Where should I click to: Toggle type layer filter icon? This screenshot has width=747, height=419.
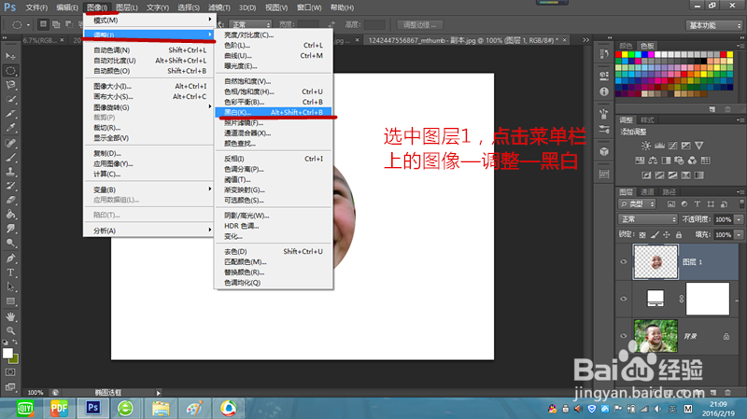[x=697, y=204]
